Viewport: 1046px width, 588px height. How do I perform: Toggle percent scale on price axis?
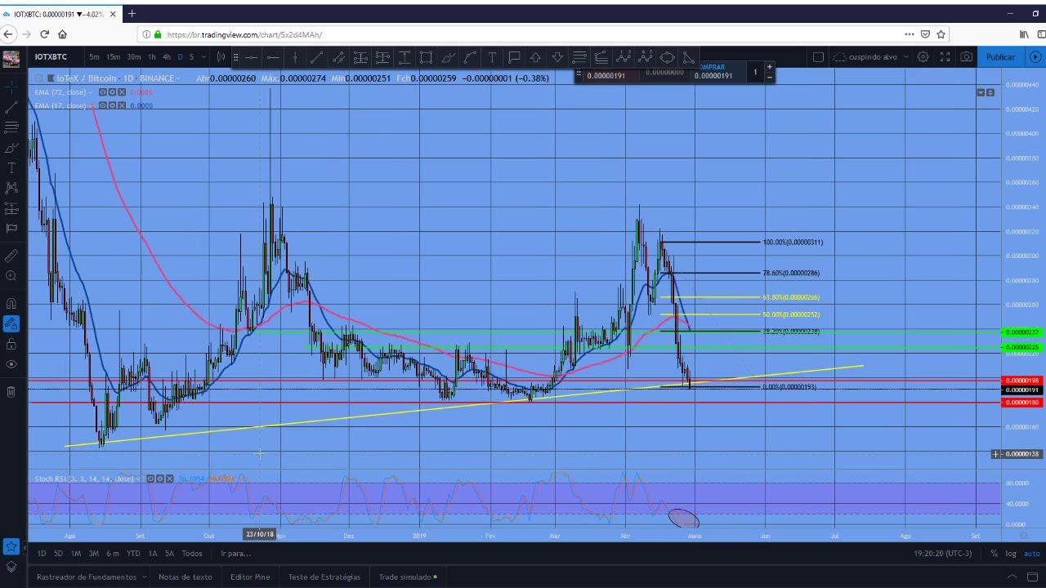click(x=995, y=554)
